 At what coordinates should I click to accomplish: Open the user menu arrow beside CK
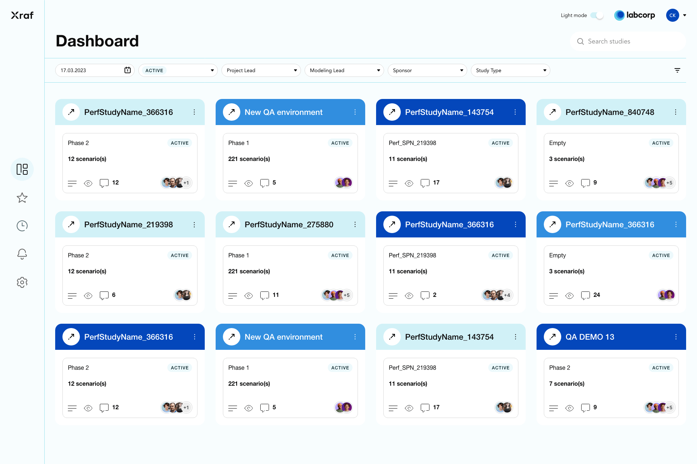pos(685,15)
